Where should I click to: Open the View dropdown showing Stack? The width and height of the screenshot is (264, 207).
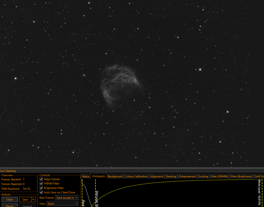62,204
